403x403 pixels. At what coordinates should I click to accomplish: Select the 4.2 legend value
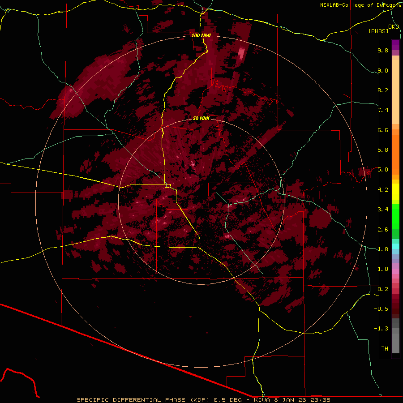pos(383,190)
